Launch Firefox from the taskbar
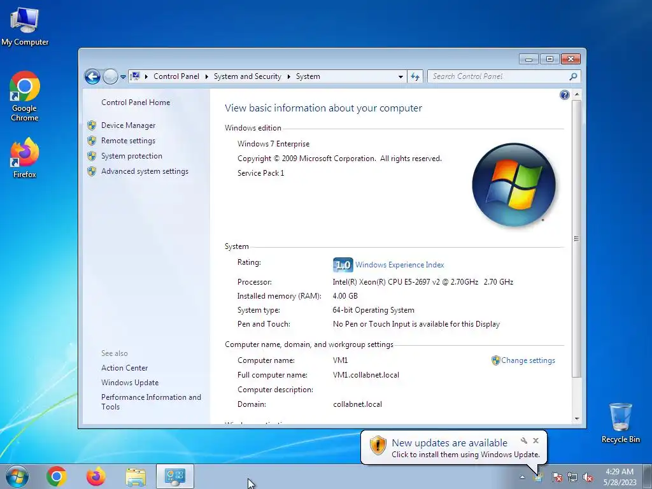The width and height of the screenshot is (652, 489). pos(96,476)
